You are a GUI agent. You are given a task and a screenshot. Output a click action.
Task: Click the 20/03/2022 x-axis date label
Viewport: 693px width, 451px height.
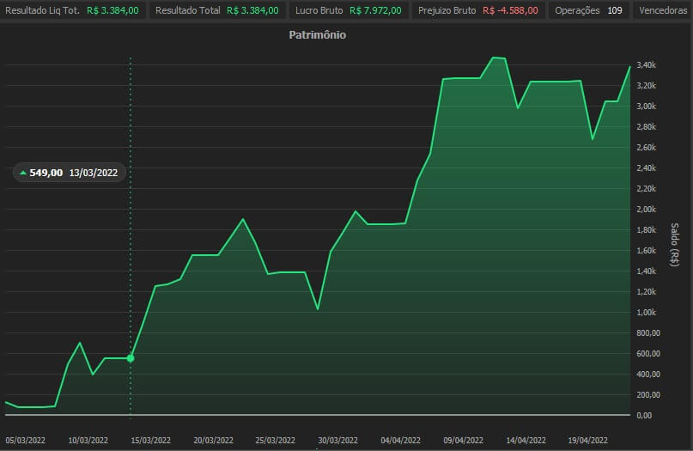pyautogui.click(x=213, y=440)
